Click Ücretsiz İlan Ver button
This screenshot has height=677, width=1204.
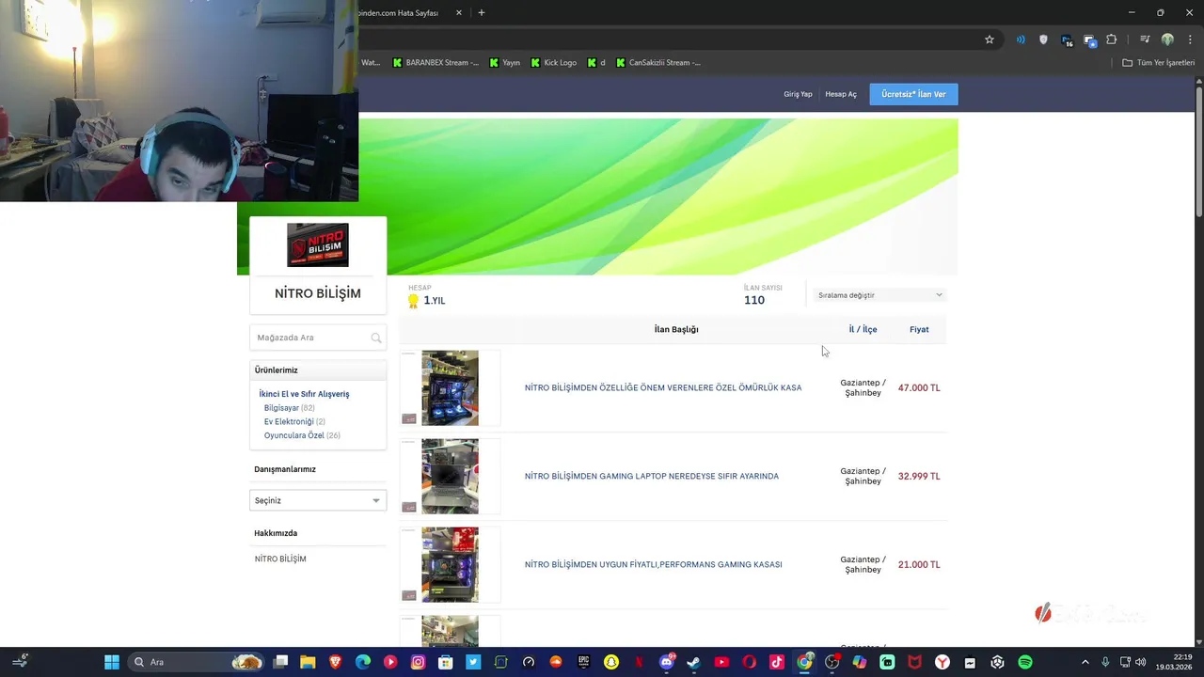point(913,94)
